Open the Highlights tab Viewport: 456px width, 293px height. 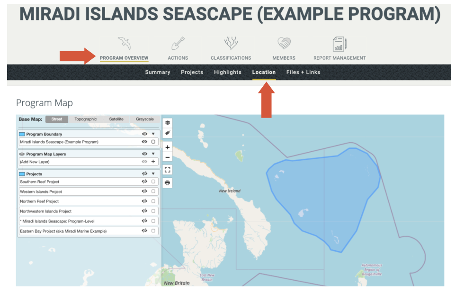pos(227,72)
